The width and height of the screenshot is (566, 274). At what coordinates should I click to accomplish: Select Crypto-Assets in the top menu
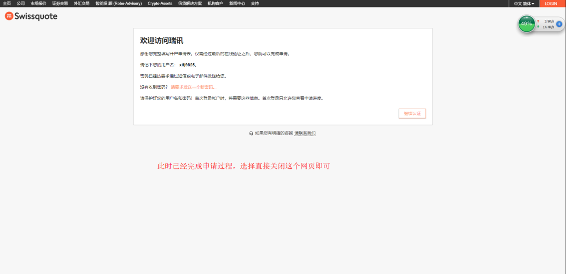pos(160,3)
